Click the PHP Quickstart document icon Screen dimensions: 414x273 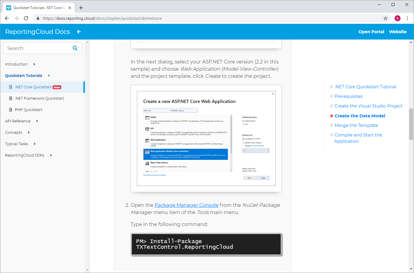(10, 110)
